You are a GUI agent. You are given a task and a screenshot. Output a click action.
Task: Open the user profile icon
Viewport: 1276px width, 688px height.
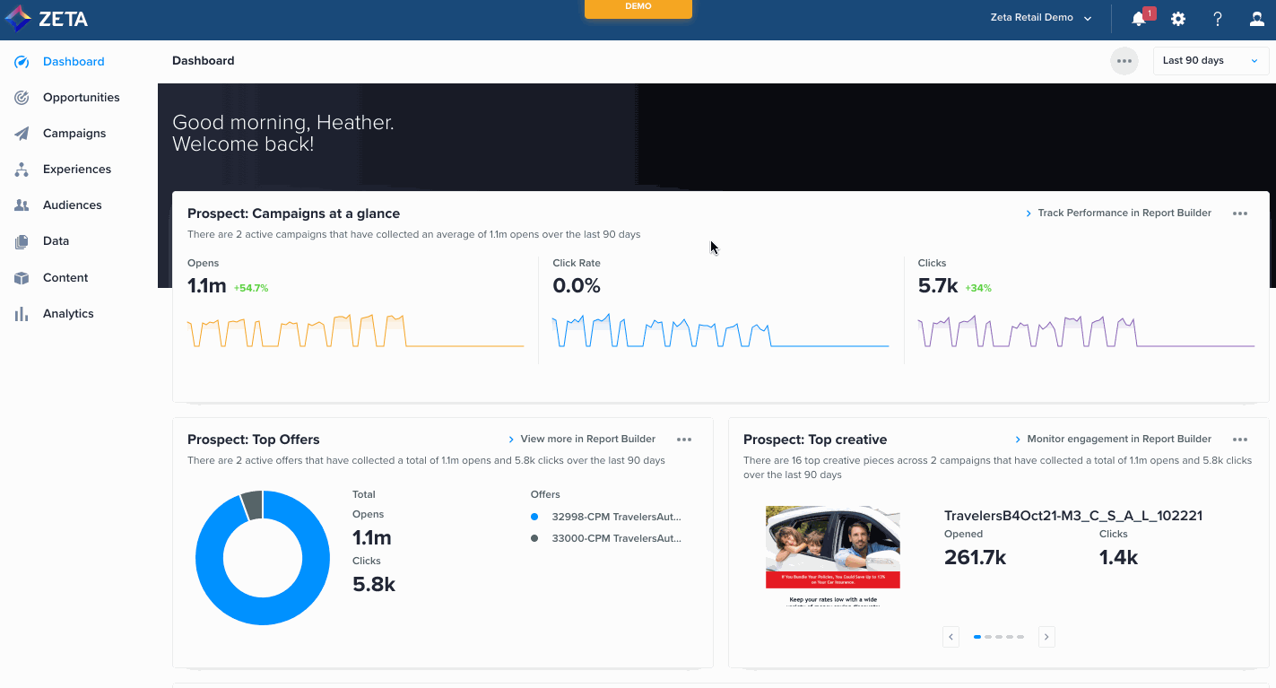click(1257, 19)
